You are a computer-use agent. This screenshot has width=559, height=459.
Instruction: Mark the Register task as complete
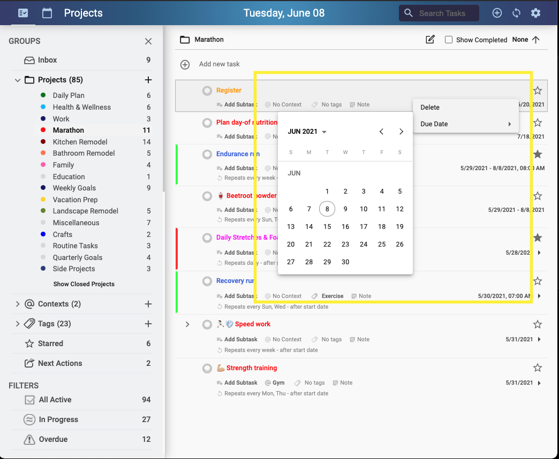tap(207, 90)
